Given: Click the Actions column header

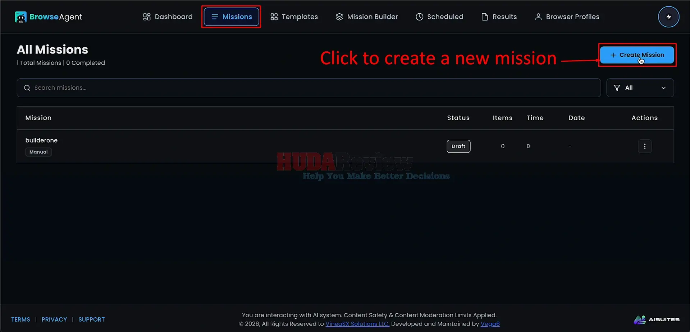Looking at the screenshot, I should point(645,118).
